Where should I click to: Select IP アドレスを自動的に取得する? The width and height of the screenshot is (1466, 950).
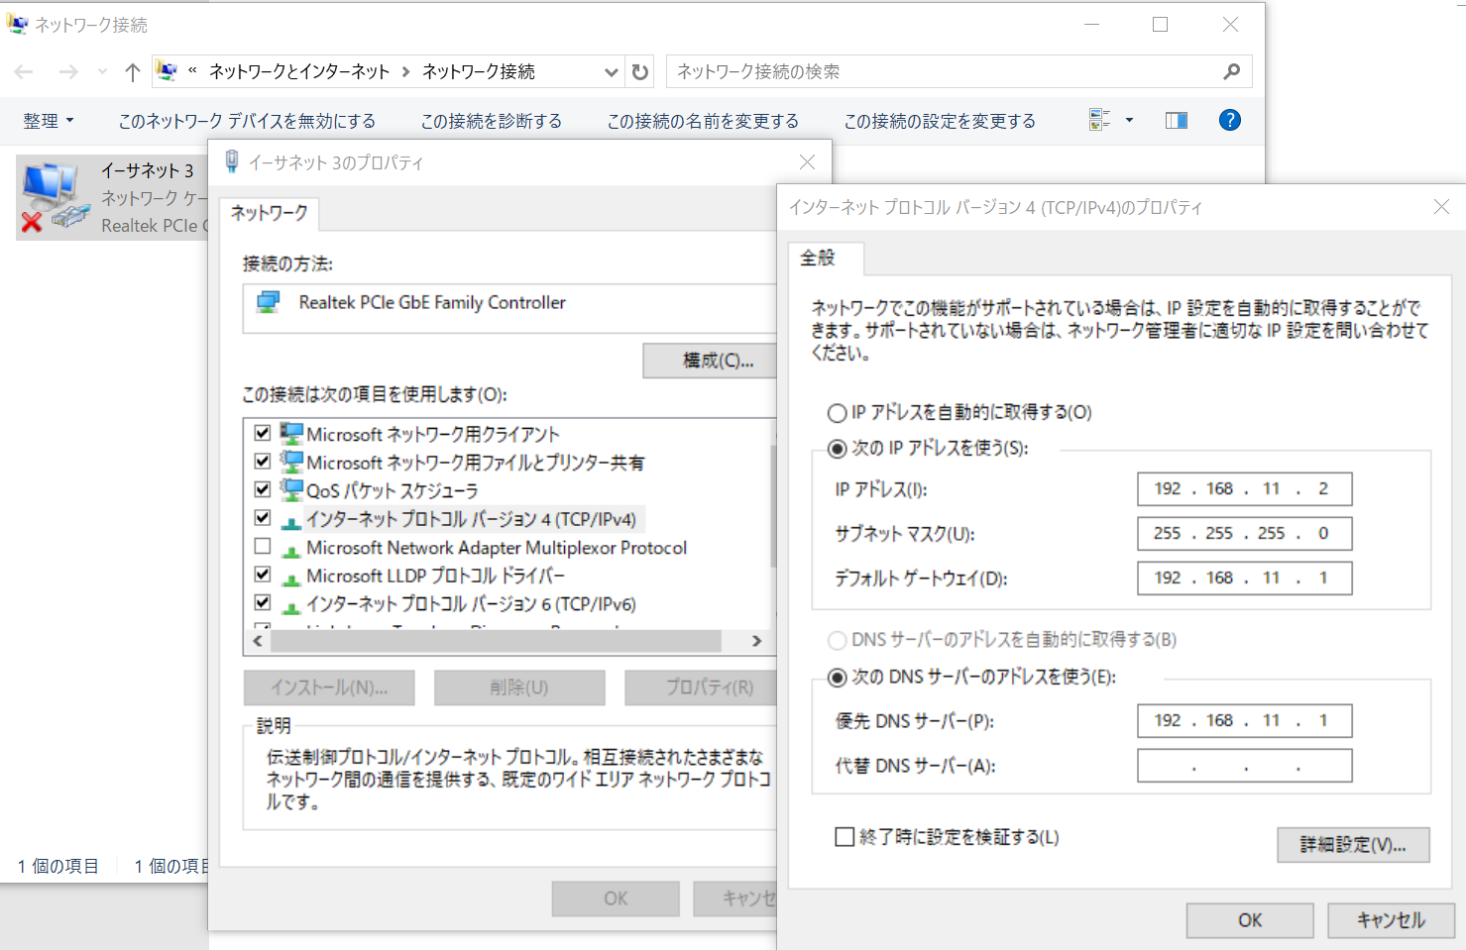[838, 412]
